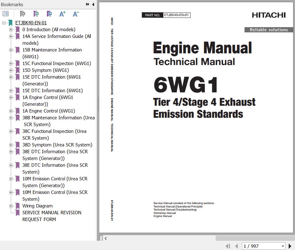Open 38B Maintenance Information (Urea SCR System)
Image resolution: width=295 pixels, height=250 pixels.
[58, 121]
